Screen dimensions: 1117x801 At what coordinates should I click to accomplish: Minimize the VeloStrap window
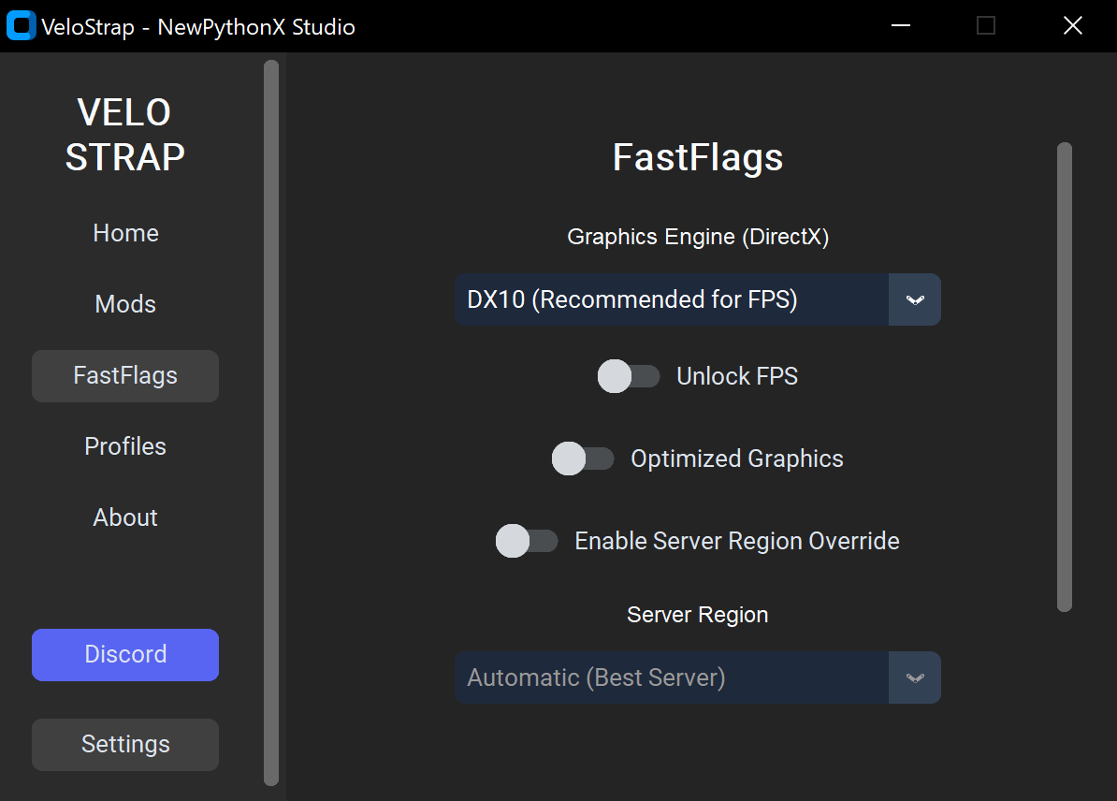tap(901, 26)
